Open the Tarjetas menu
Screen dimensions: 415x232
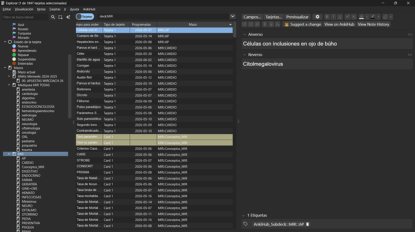tap(55, 9)
